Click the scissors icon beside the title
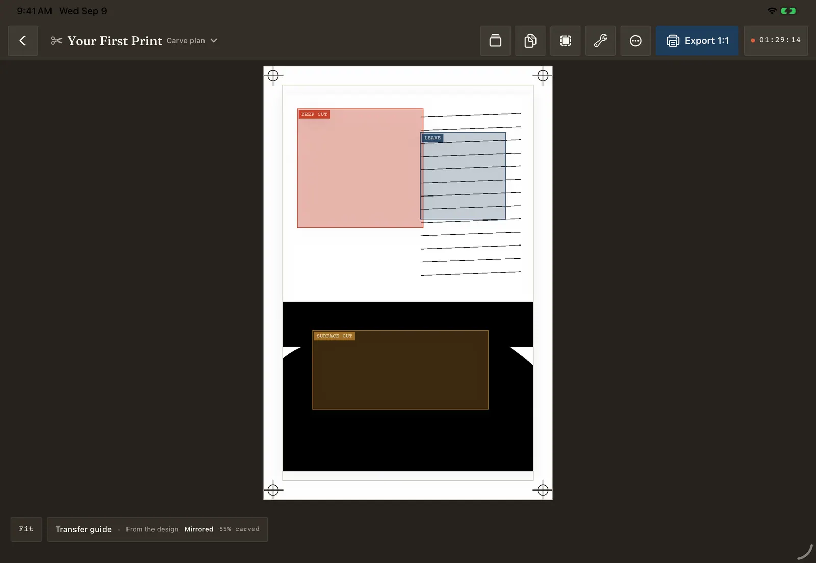Screen dimensions: 816x563 (56, 41)
